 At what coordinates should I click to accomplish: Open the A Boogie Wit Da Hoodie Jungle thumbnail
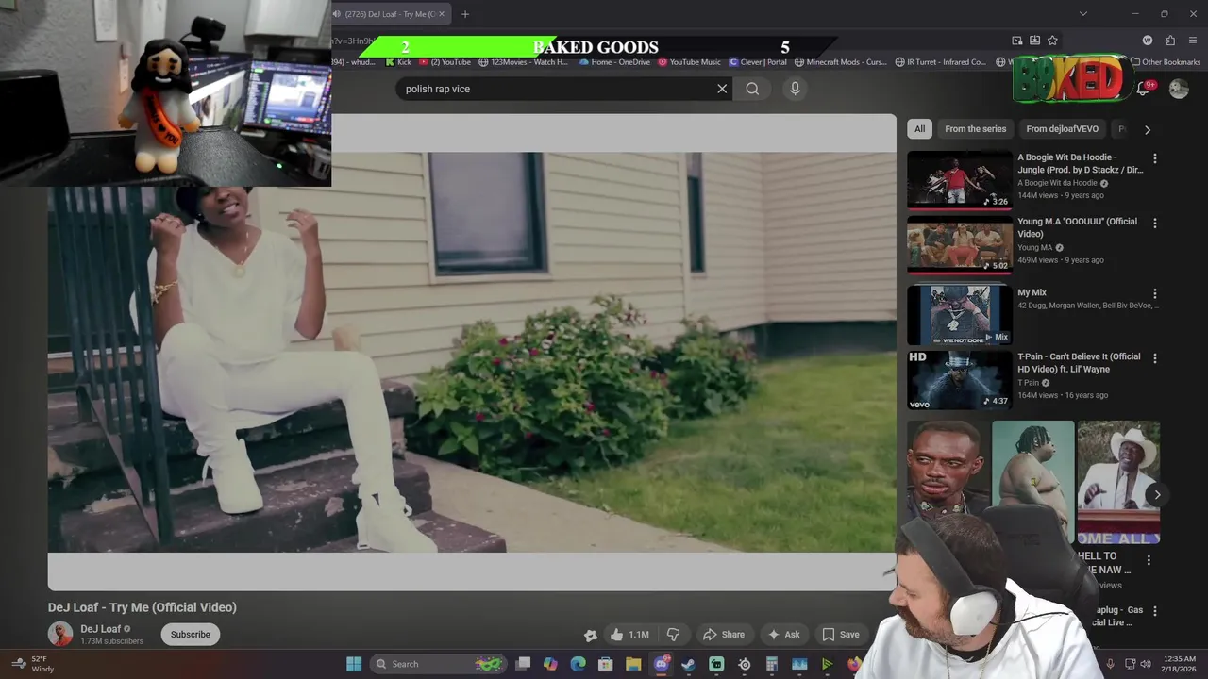[959, 179]
